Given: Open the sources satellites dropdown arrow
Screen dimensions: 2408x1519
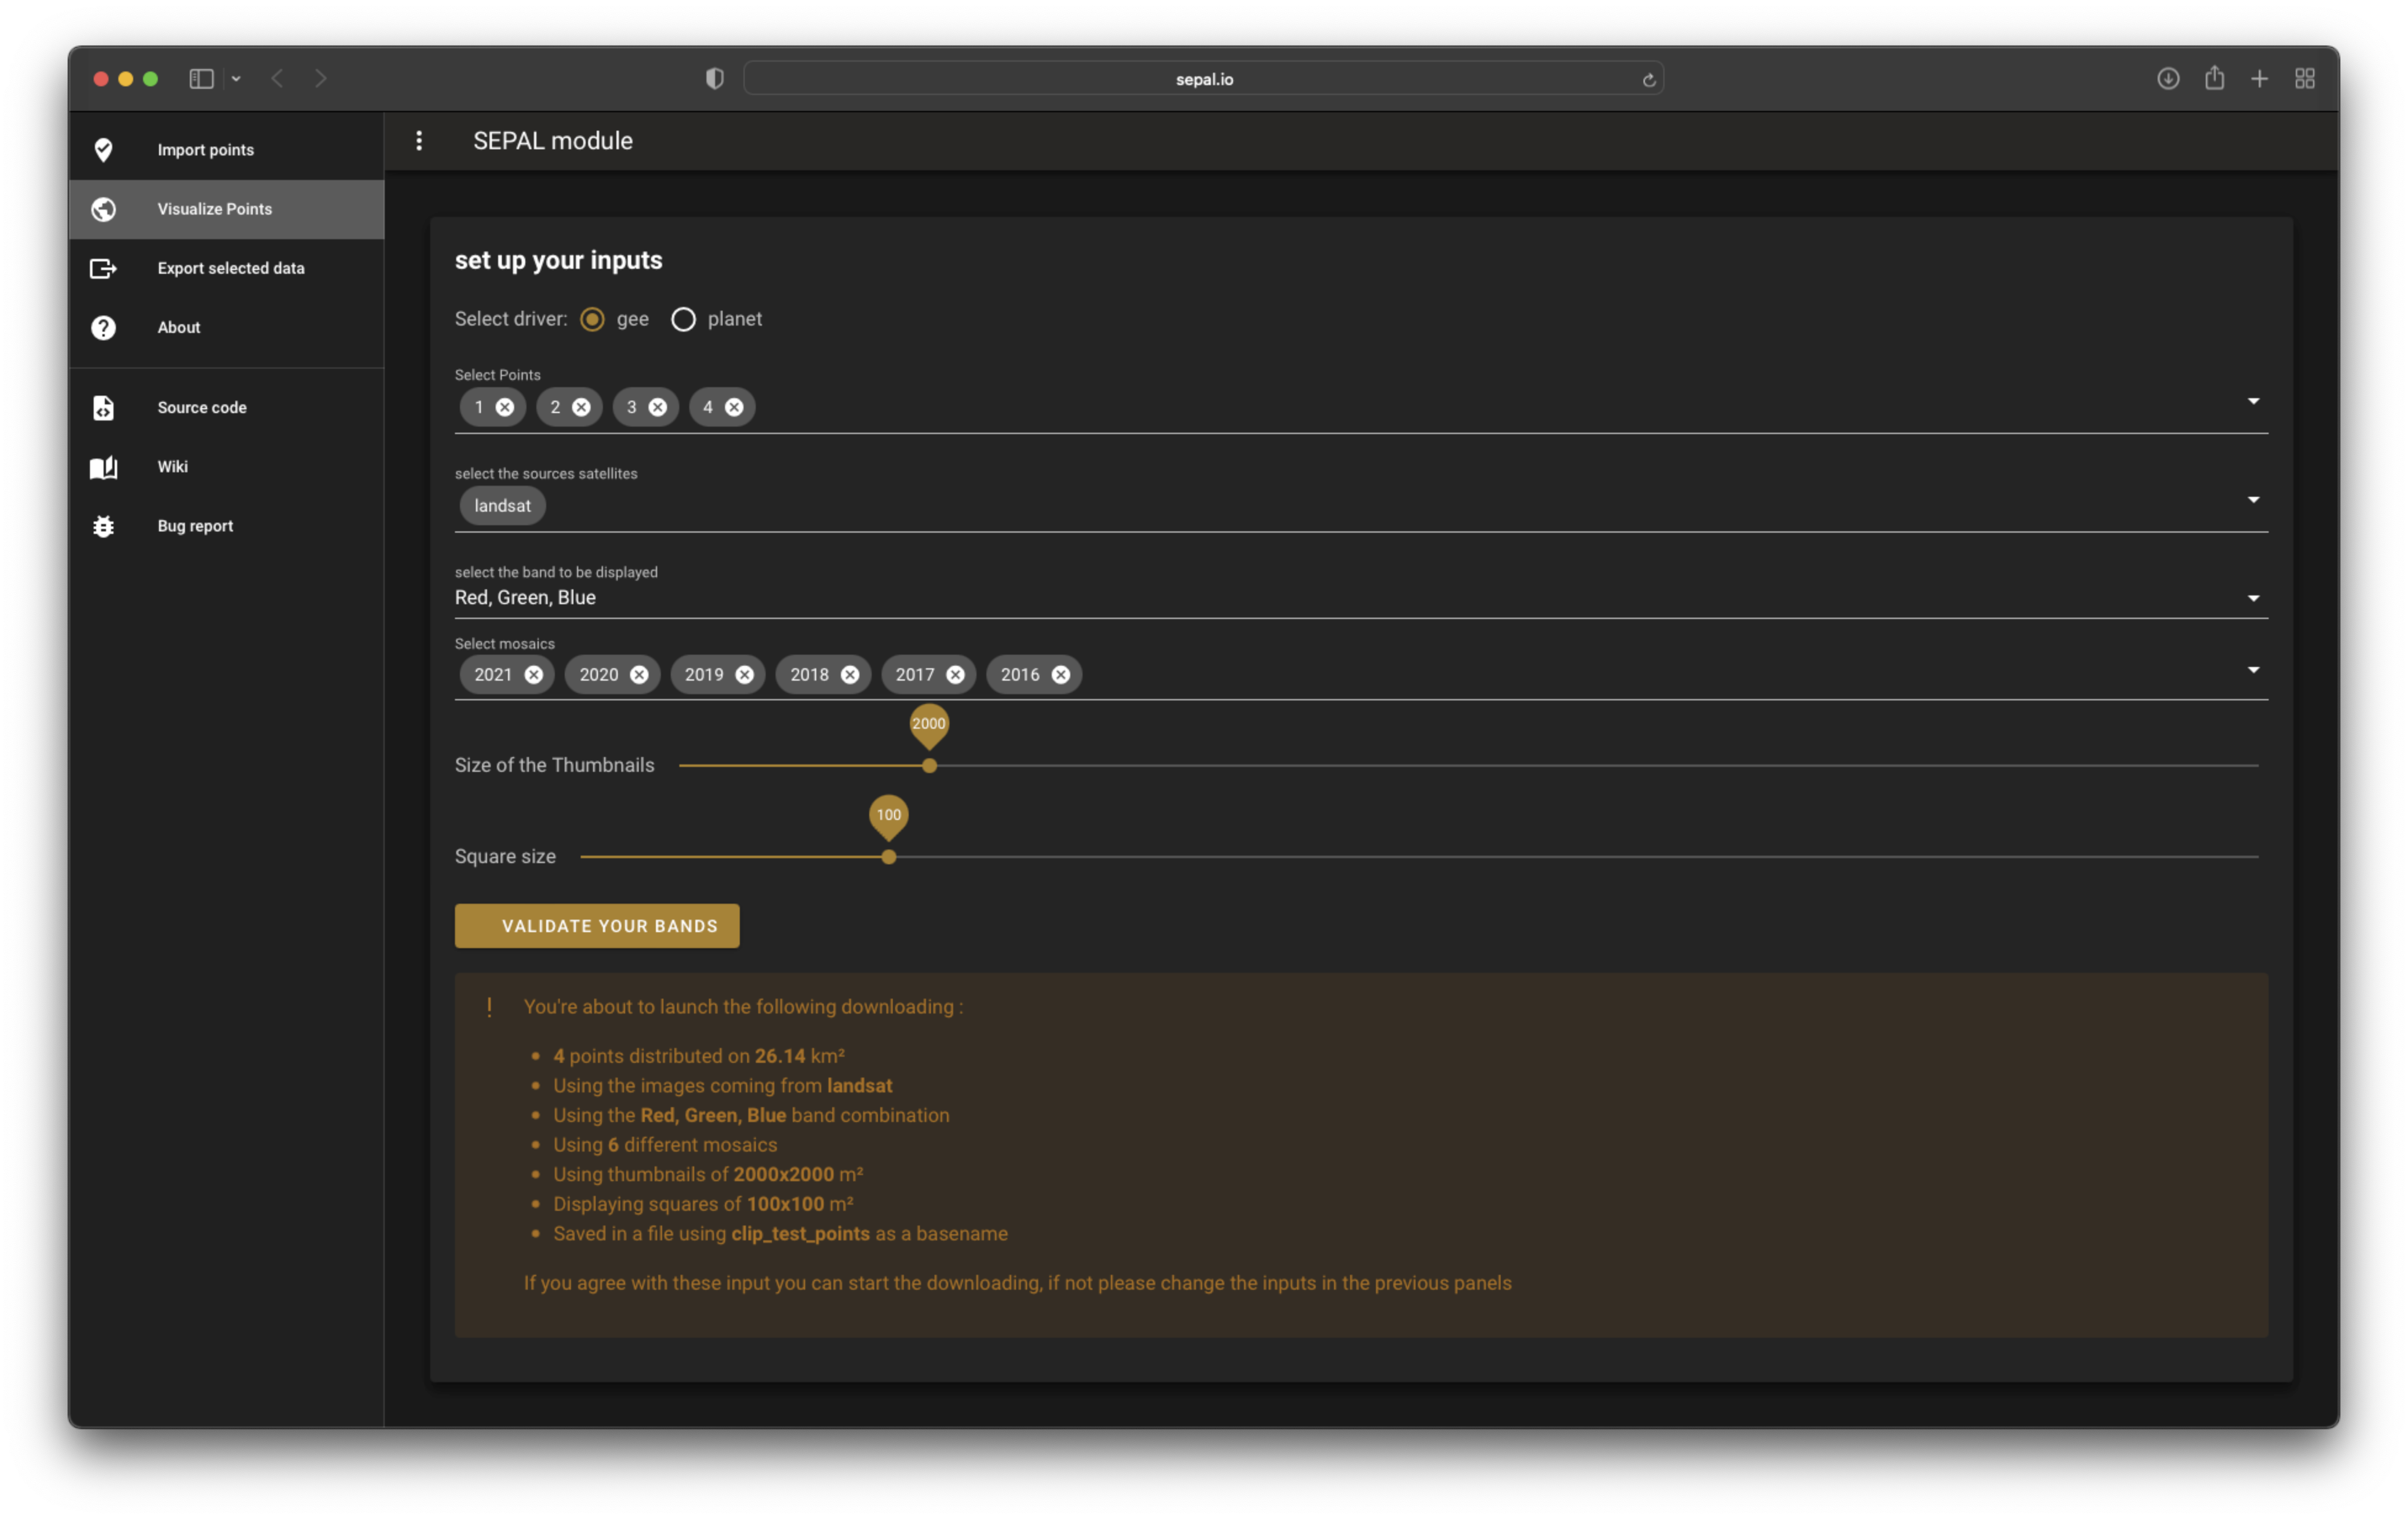Looking at the screenshot, I should [x=2253, y=500].
